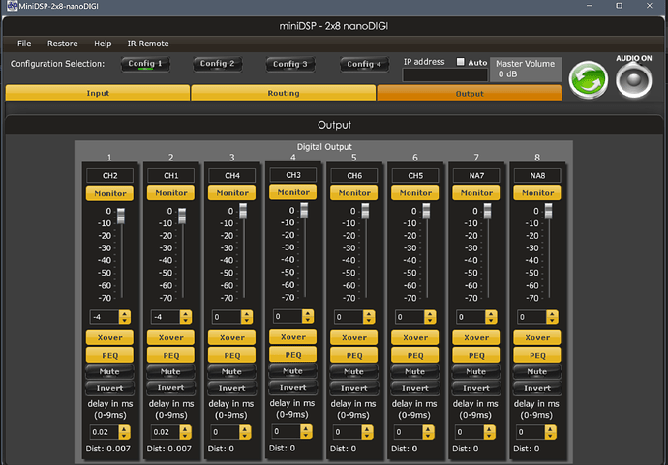Click Monitor on output 5 (CH6)
This screenshot has height=465, width=668.
353,192
